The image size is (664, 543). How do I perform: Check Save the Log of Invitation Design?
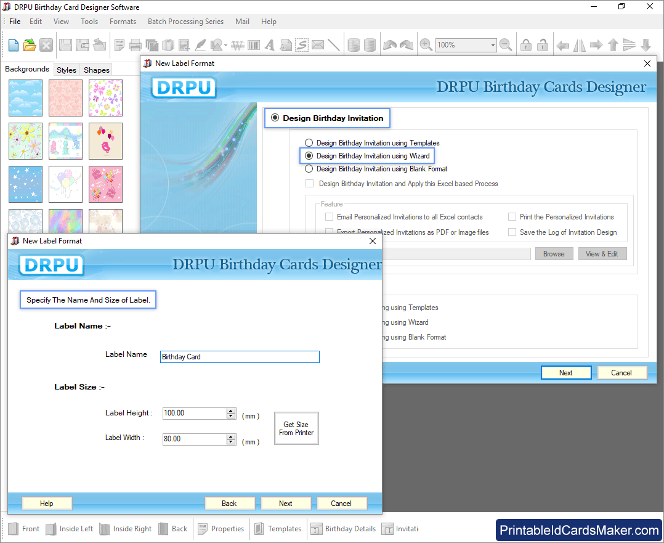pos(512,232)
